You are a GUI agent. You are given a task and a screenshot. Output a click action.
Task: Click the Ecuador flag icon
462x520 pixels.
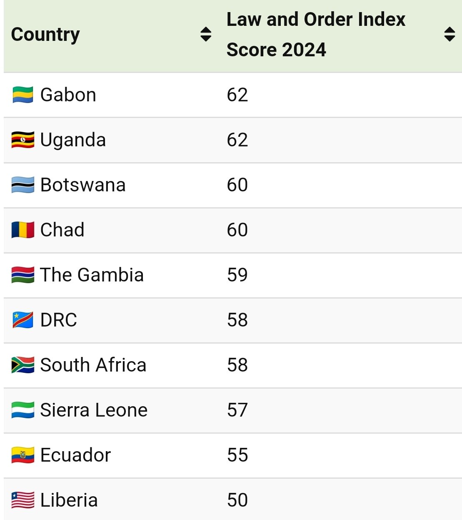click(23, 455)
